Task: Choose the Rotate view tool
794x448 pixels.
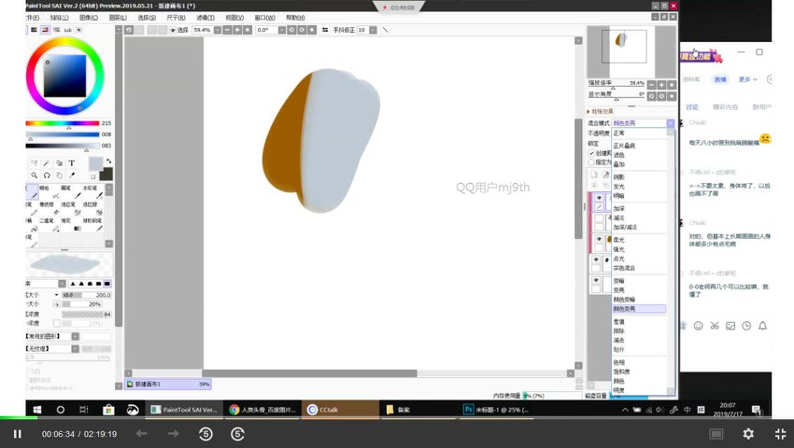Action: click(47, 175)
